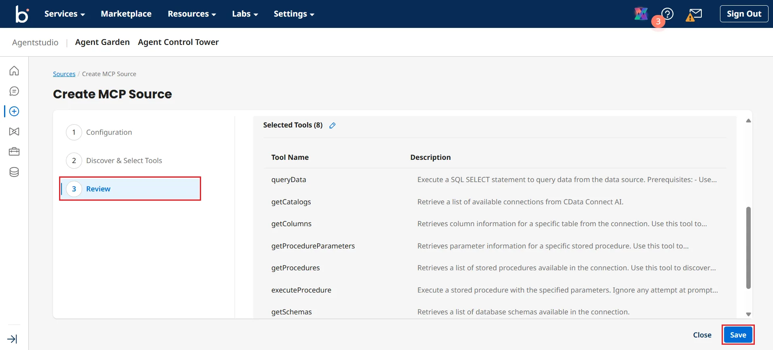Open the database stack sidebar icon
This screenshot has width=773, height=350.
tap(14, 172)
